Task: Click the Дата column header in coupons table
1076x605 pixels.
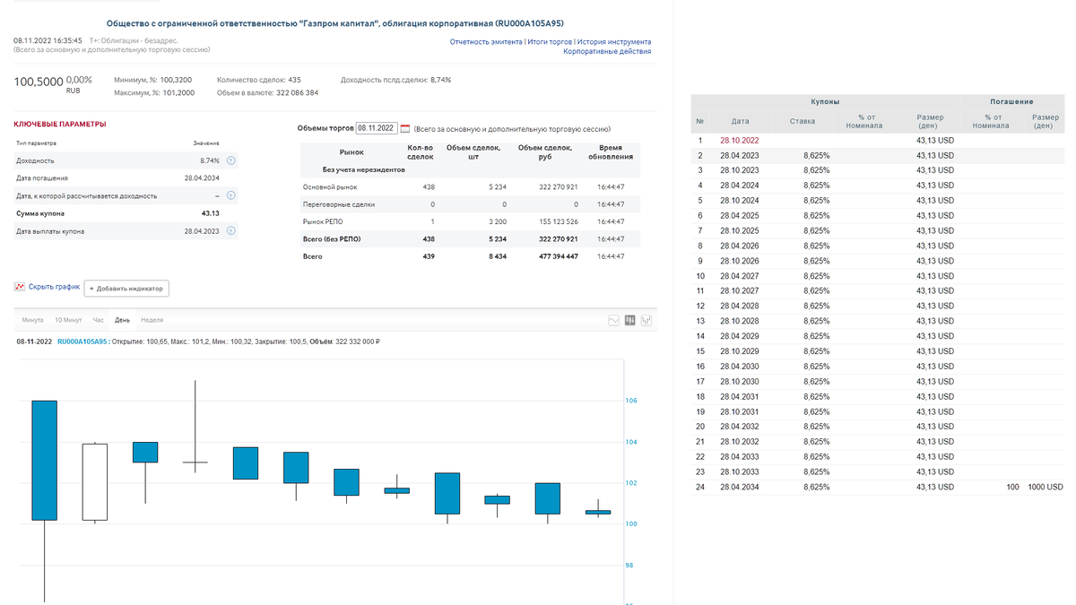Action: (740, 121)
